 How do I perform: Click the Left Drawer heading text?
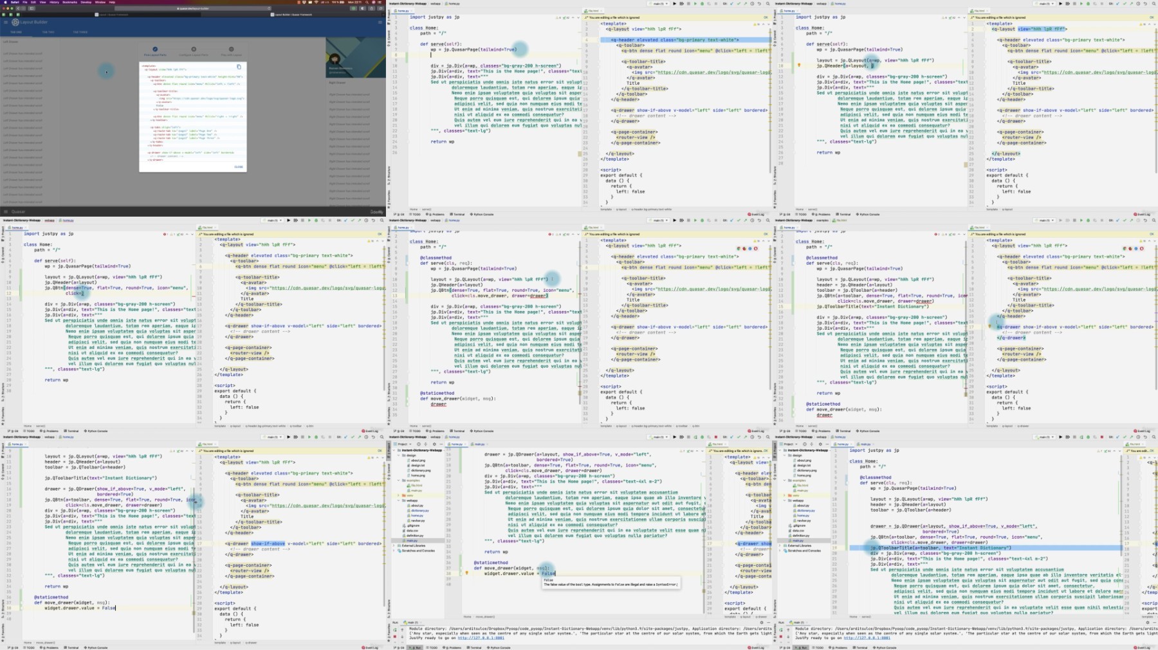tap(10, 42)
